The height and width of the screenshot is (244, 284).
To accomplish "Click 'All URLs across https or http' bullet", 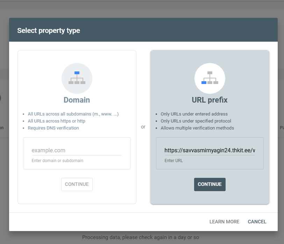I will [x=56, y=121].
